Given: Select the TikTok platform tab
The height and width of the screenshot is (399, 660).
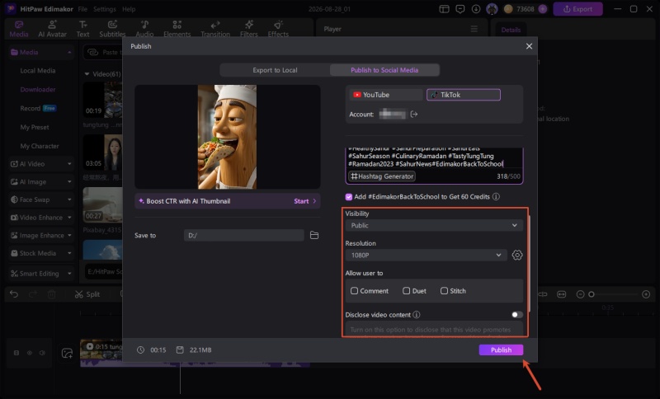Looking at the screenshot, I should click(464, 95).
